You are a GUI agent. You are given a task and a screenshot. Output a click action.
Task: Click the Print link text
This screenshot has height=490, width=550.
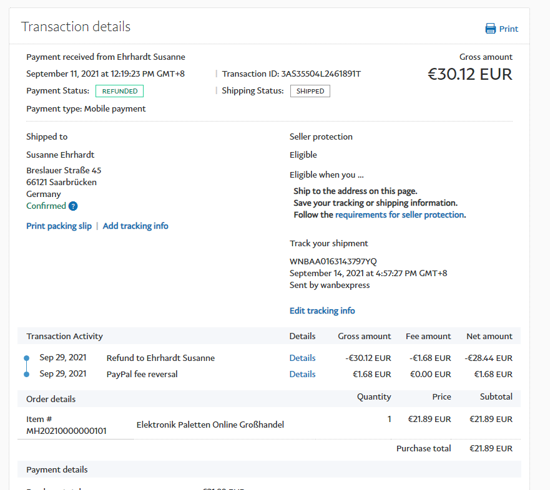pos(508,29)
